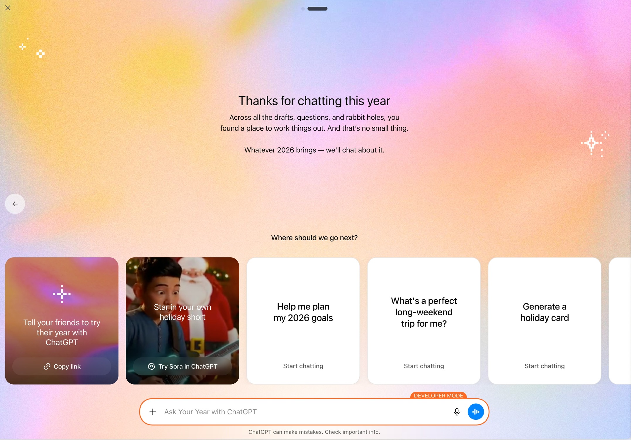This screenshot has width=631, height=440.
Task: Start chatting about 2026 goals
Action: click(303, 366)
